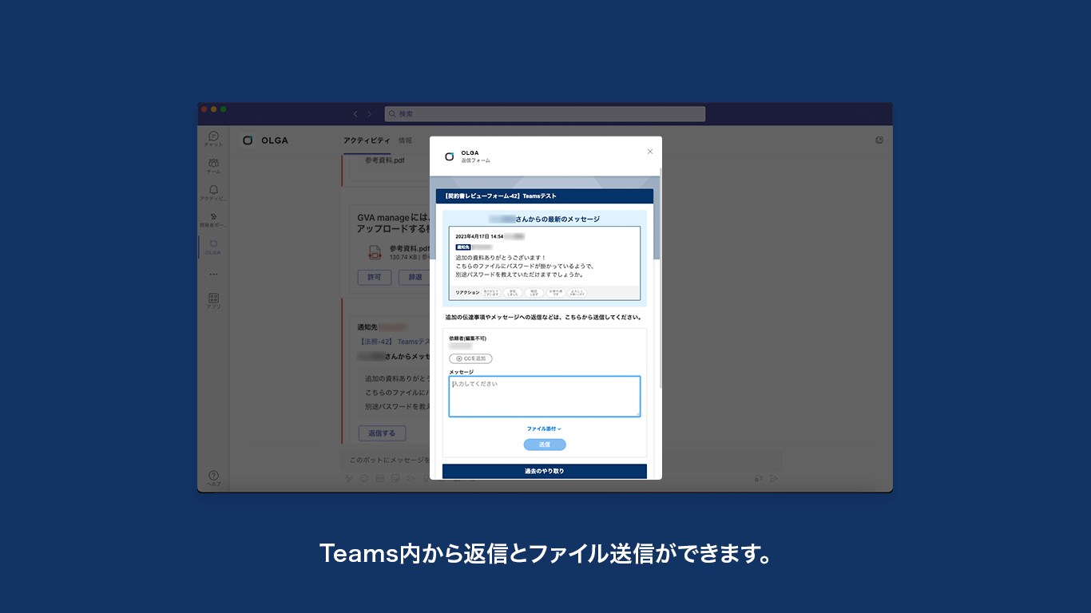1091x613 pixels.
Task: Click the second reaction chip in the message card
Action: (x=513, y=293)
